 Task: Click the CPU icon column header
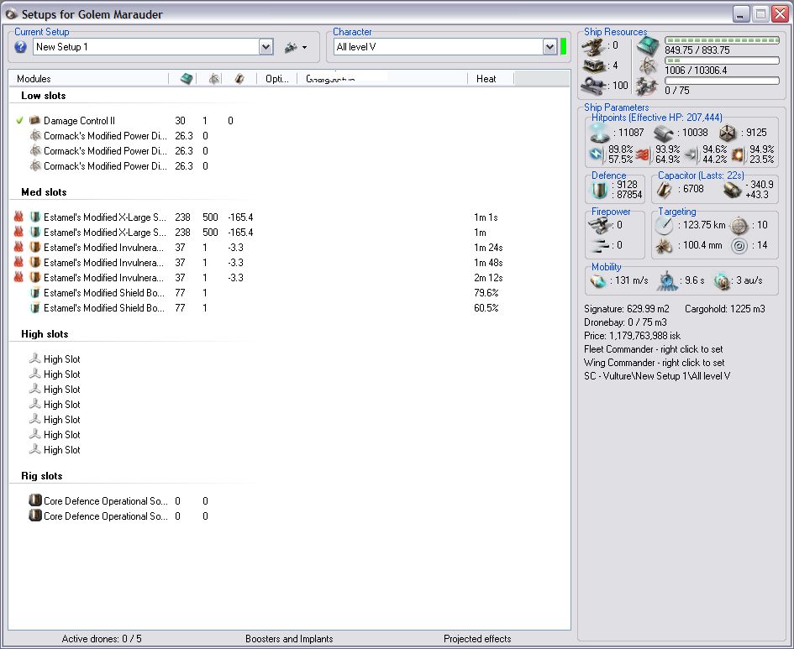pyautogui.click(x=187, y=78)
